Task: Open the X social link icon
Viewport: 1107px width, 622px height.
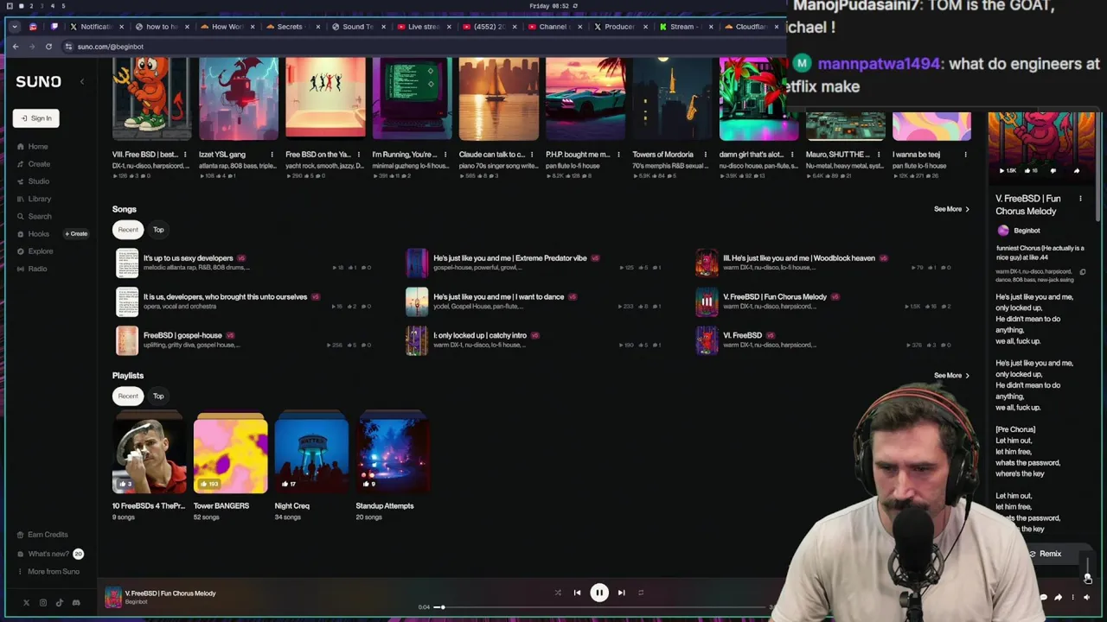Action: click(26, 603)
